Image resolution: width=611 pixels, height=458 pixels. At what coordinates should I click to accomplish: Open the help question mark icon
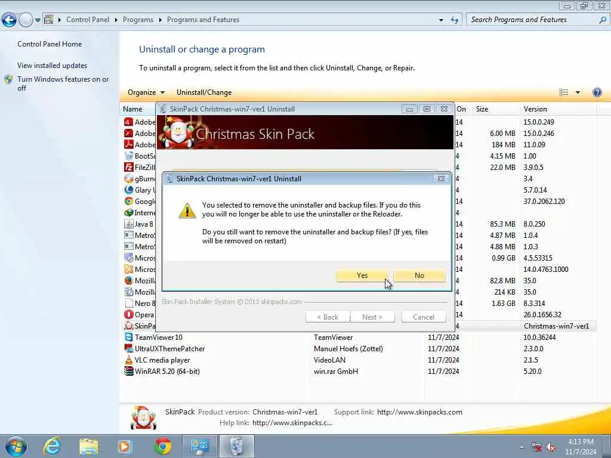click(x=597, y=92)
